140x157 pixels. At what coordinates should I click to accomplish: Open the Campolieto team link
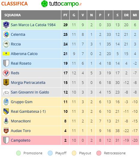coord(20,140)
